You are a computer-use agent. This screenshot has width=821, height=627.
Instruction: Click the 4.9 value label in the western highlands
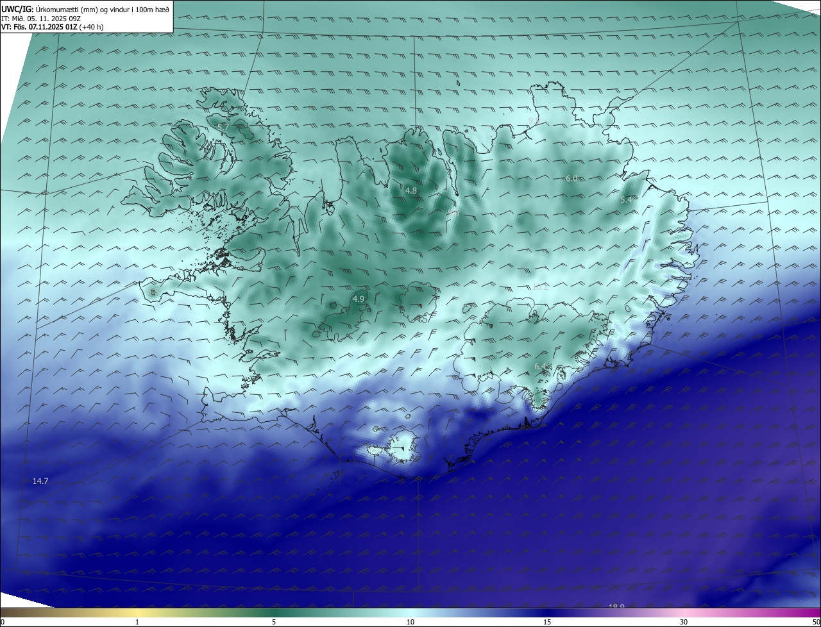[x=359, y=299]
